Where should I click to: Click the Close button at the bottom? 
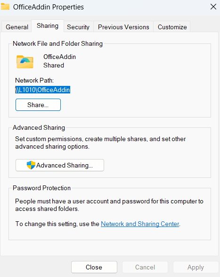tap(94, 267)
